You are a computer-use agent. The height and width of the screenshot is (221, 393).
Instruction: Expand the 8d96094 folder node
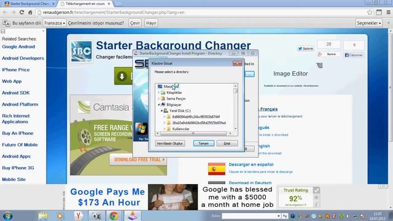tap(165, 117)
